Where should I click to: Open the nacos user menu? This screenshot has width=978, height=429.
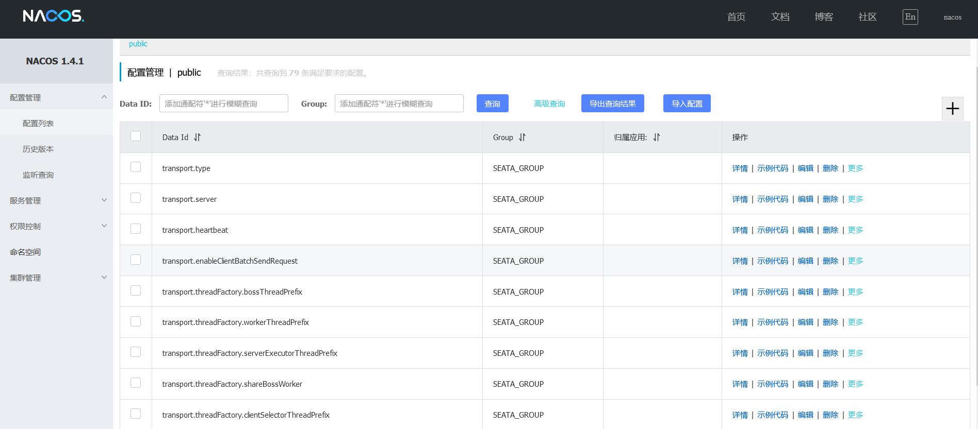point(952,17)
